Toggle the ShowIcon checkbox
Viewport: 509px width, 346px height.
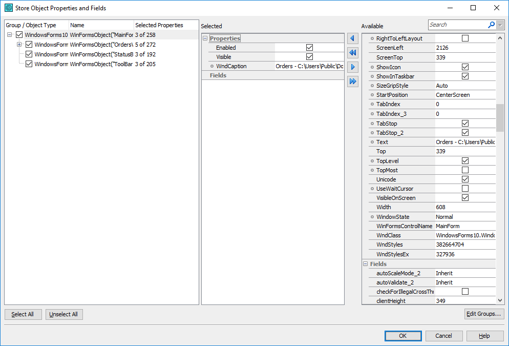[465, 67]
